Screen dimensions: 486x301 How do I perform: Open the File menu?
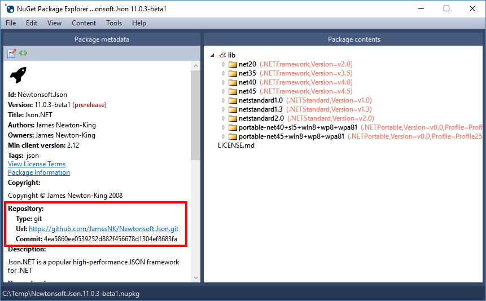tap(11, 23)
